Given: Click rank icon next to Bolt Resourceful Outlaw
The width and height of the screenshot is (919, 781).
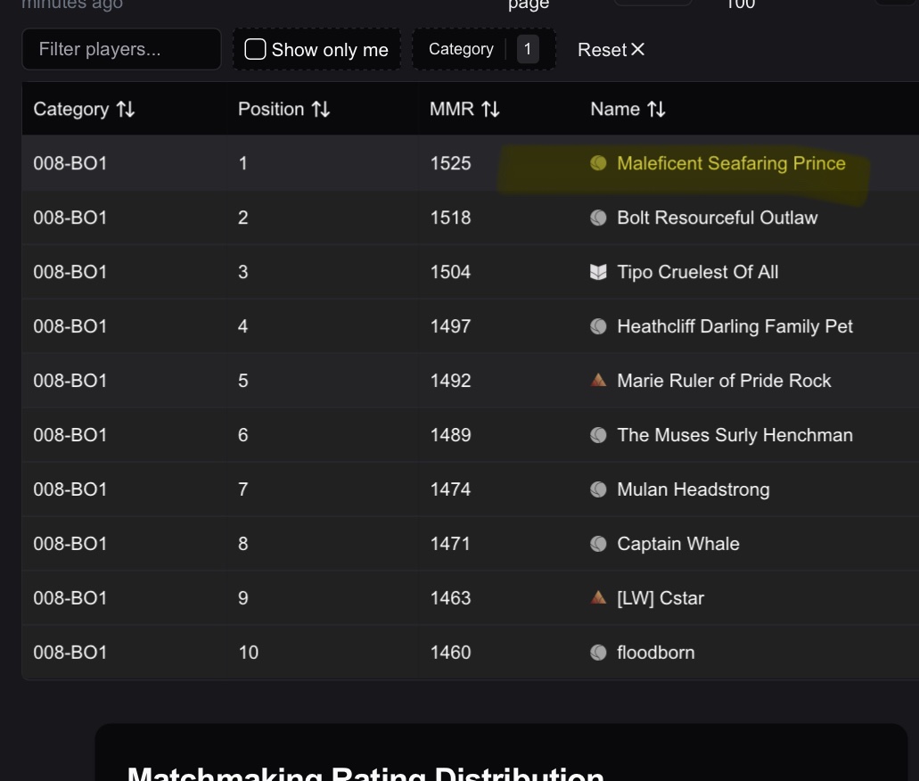Looking at the screenshot, I should tap(598, 218).
